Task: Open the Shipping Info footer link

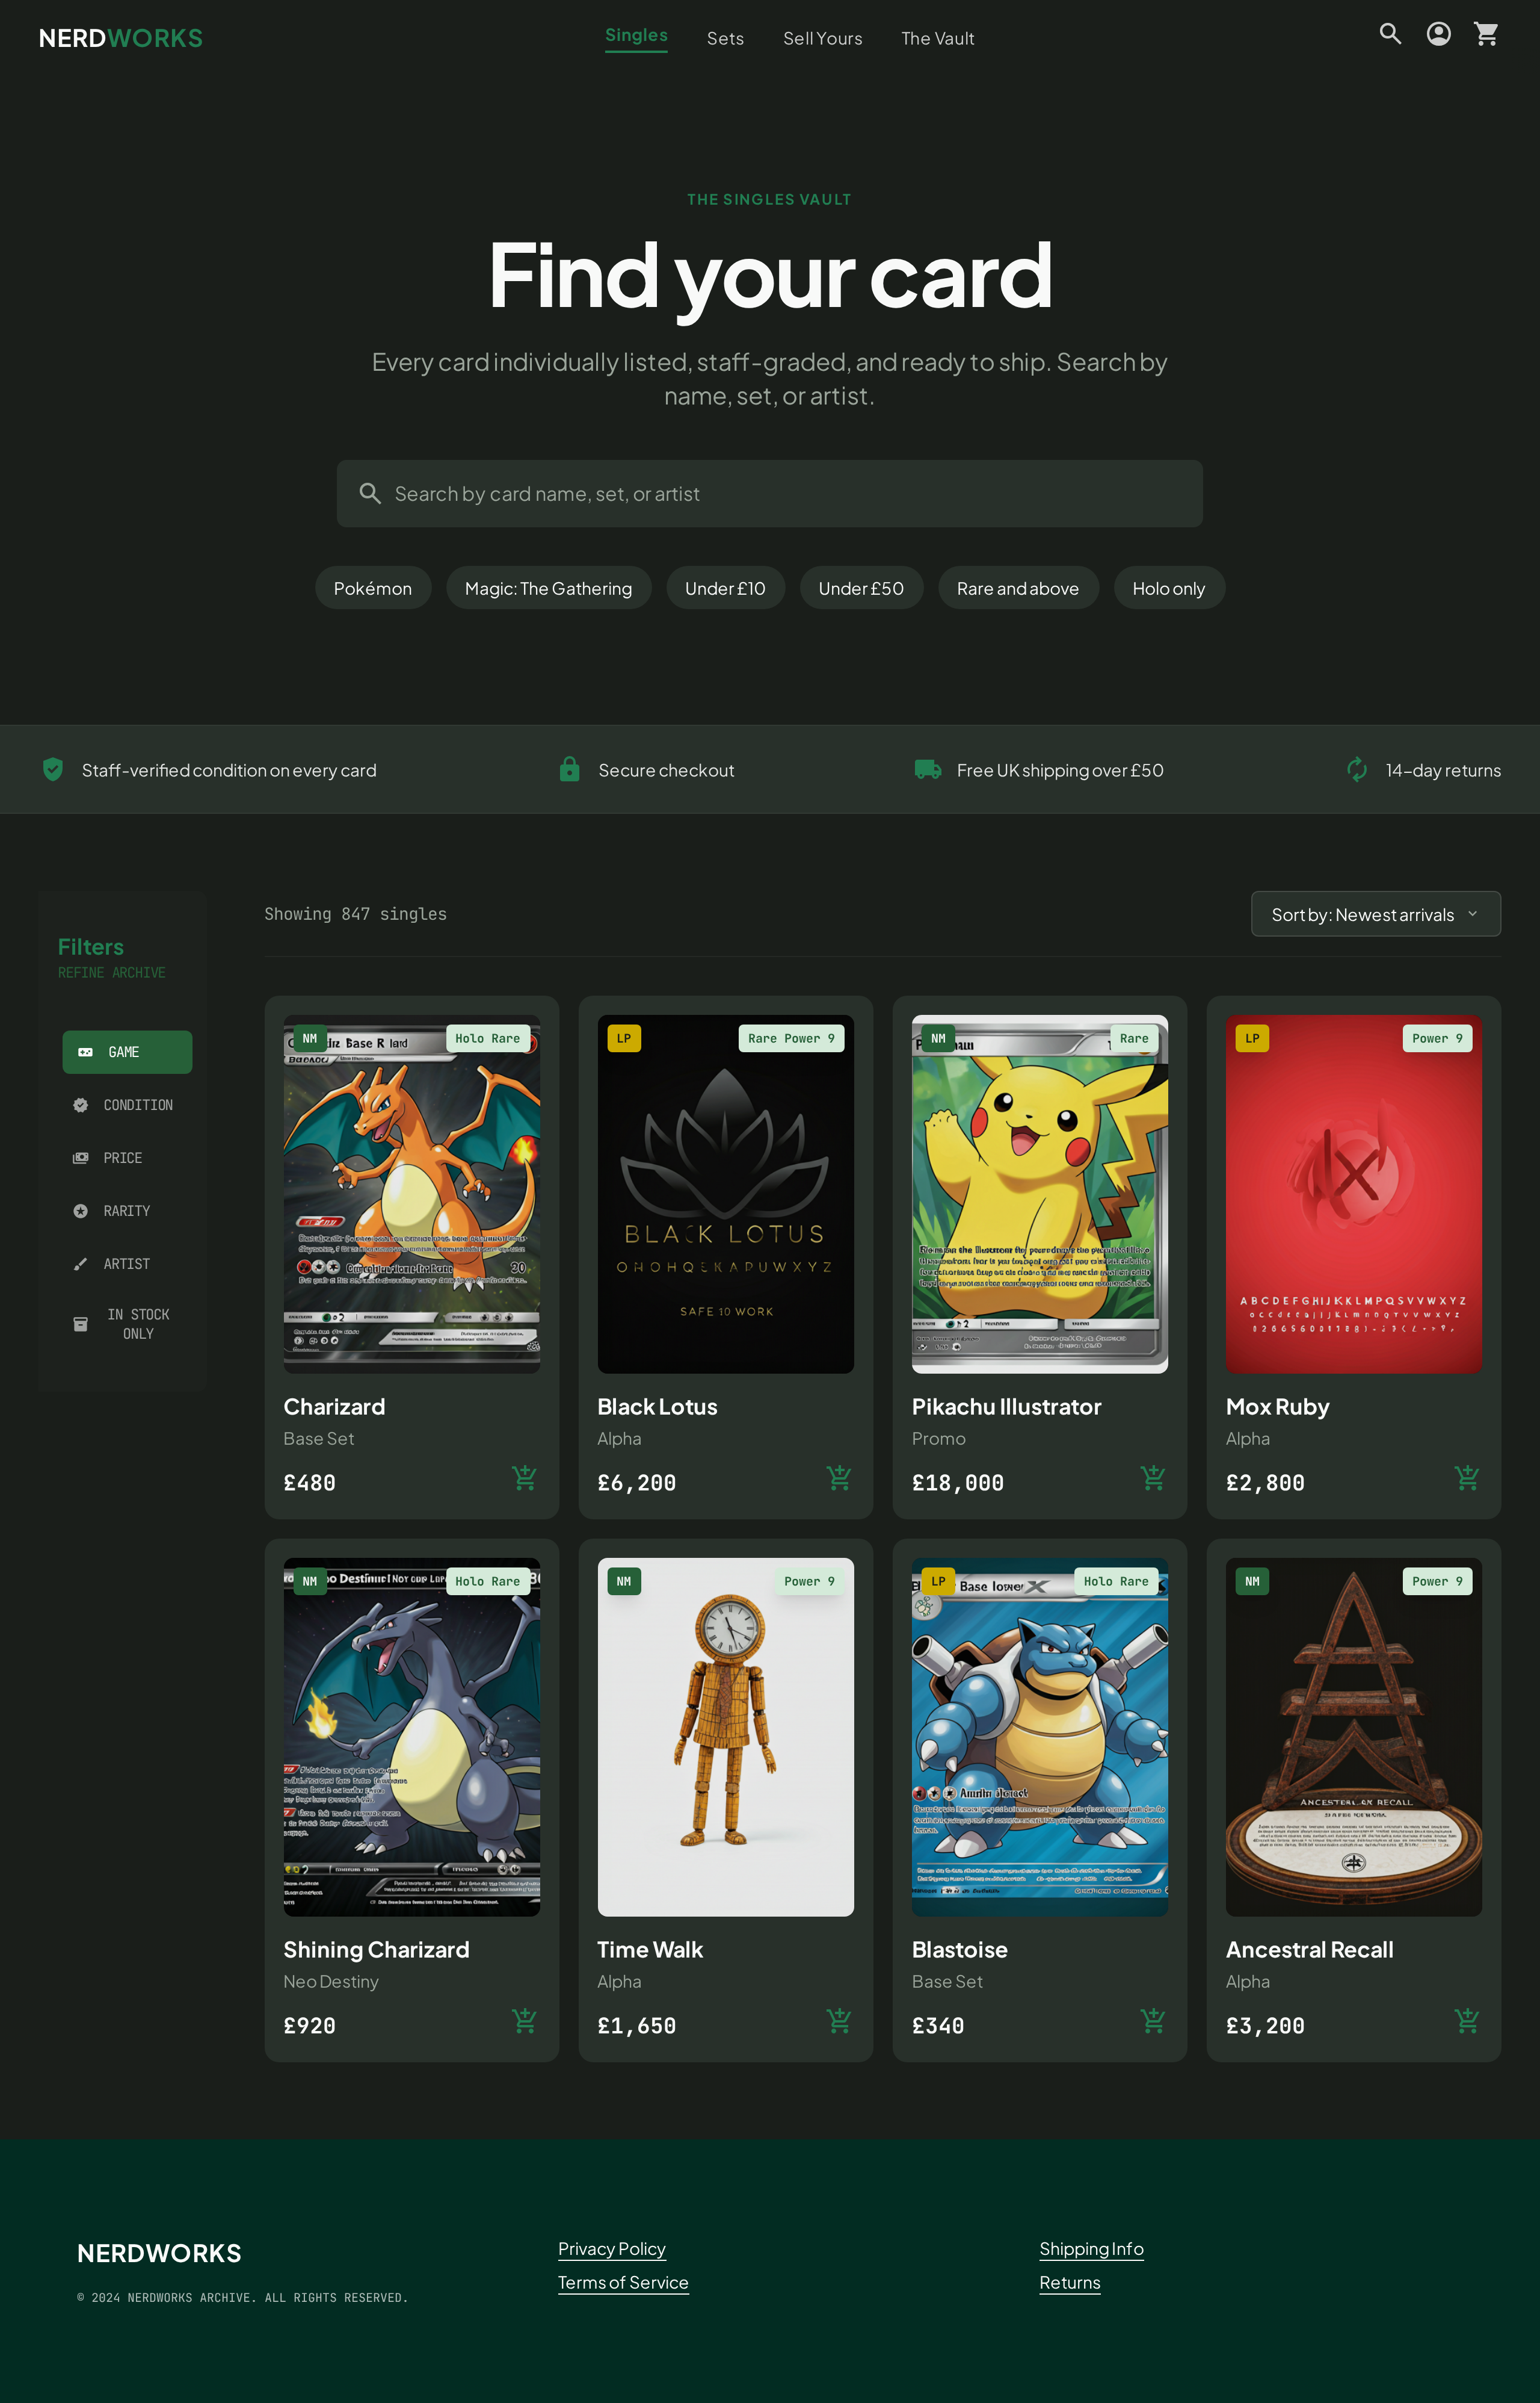Action: (x=1090, y=2249)
